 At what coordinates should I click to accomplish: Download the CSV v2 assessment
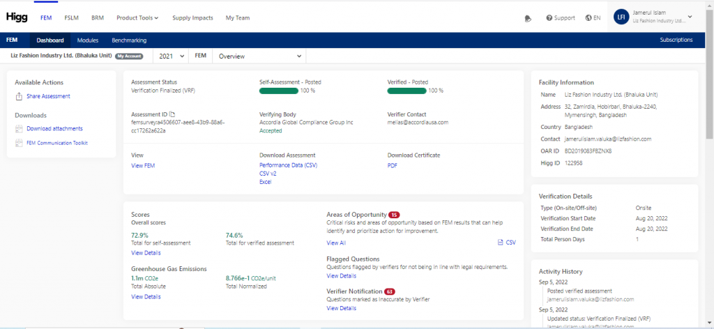(x=268, y=174)
